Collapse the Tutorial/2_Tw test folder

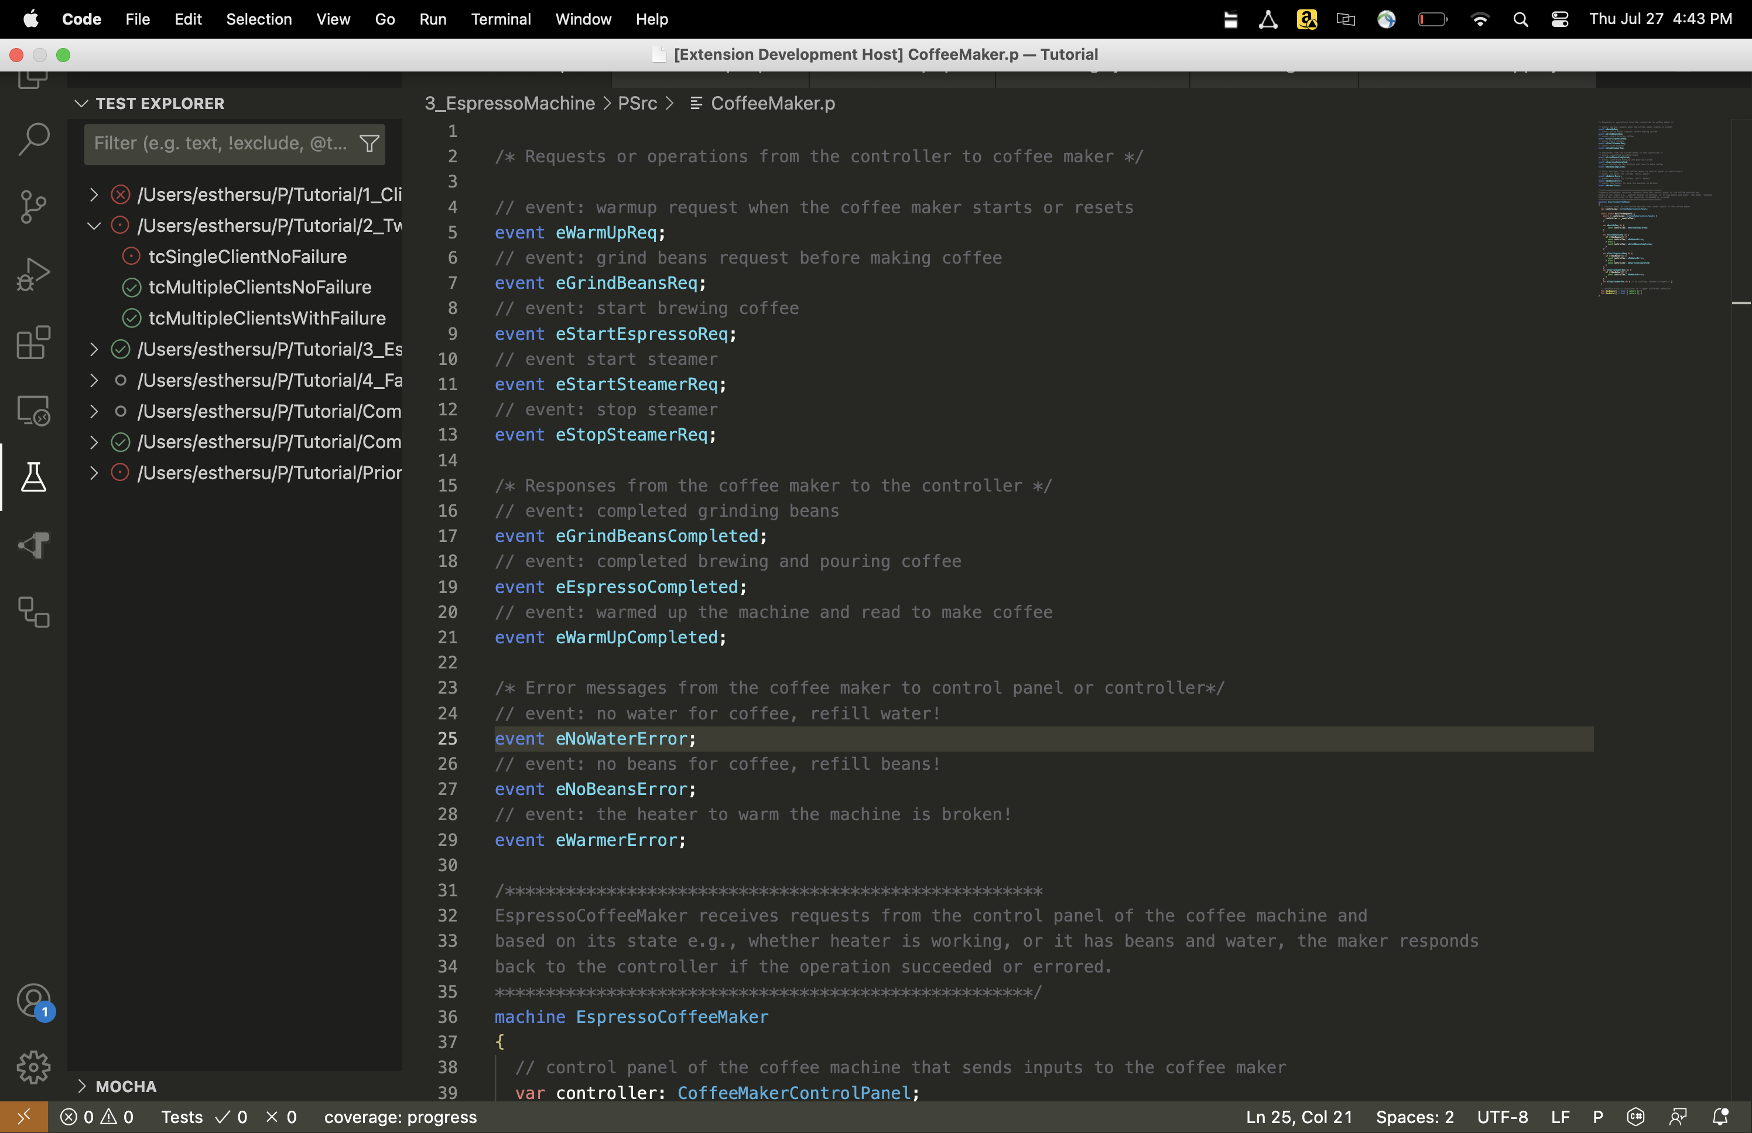94,226
